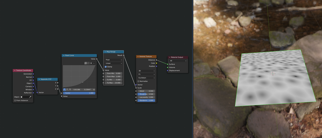Open the Linear interpolation dropdown

[x=113, y=63]
